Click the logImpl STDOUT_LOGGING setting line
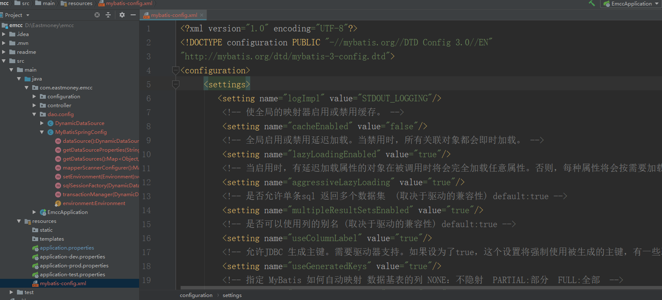 pyautogui.click(x=330, y=98)
